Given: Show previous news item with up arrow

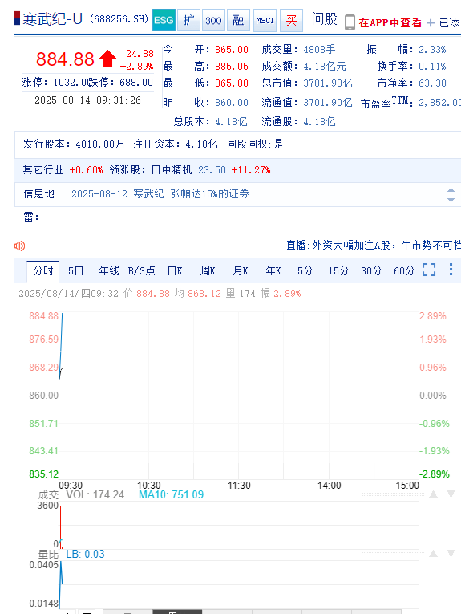Looking at the screenshot, I should coord(451,190).
